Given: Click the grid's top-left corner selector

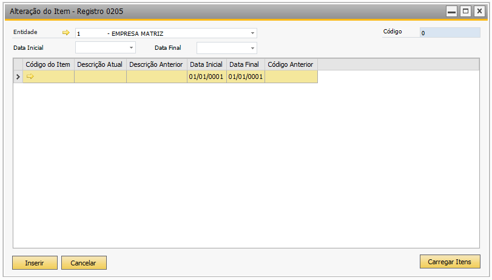Looking at the screenshot, I should pyautogui.click(x=18, y=64).
